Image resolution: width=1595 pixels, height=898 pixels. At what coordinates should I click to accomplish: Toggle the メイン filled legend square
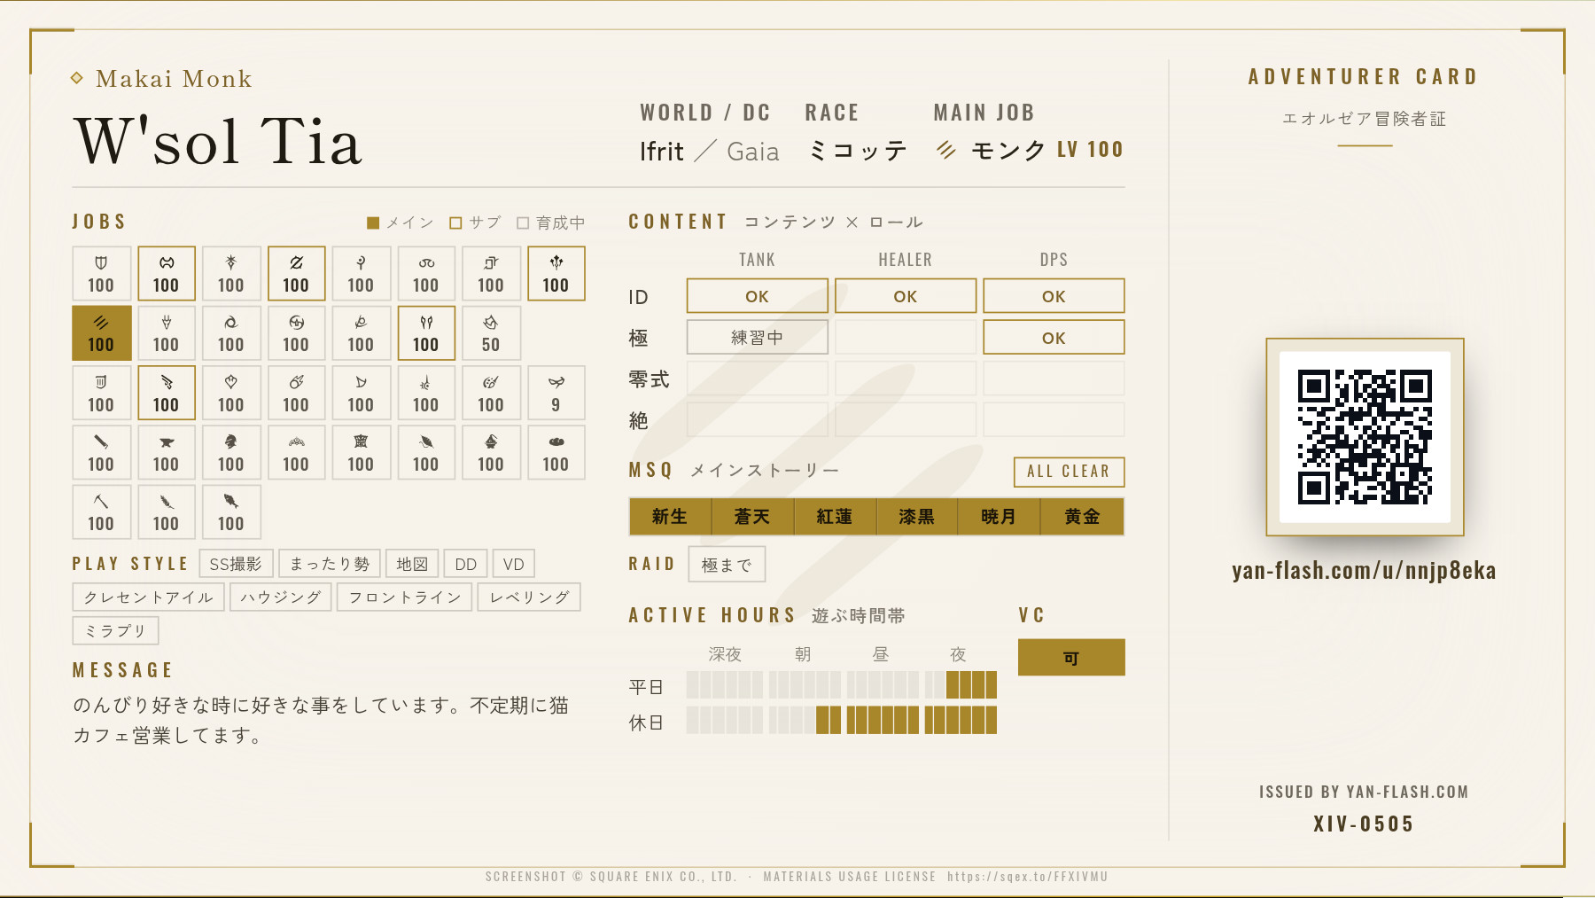pos(373,223)
